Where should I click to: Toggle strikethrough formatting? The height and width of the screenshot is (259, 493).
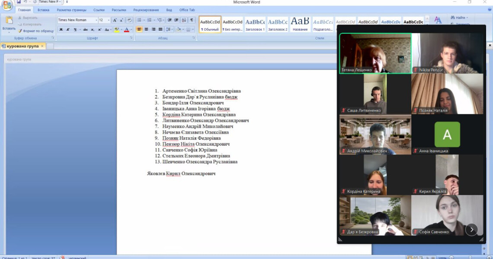(x=85, y=29)
